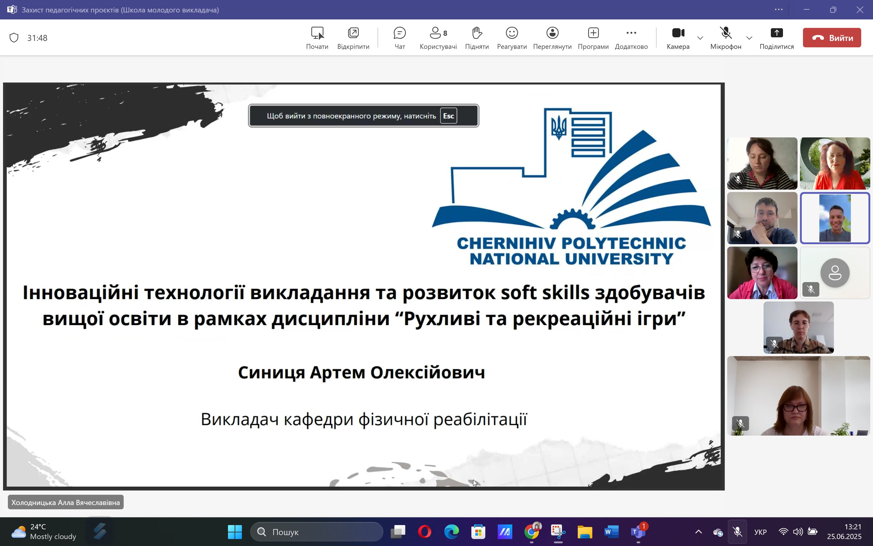
Task: Open the Додатково more actions menu
Action: (631, 38)
